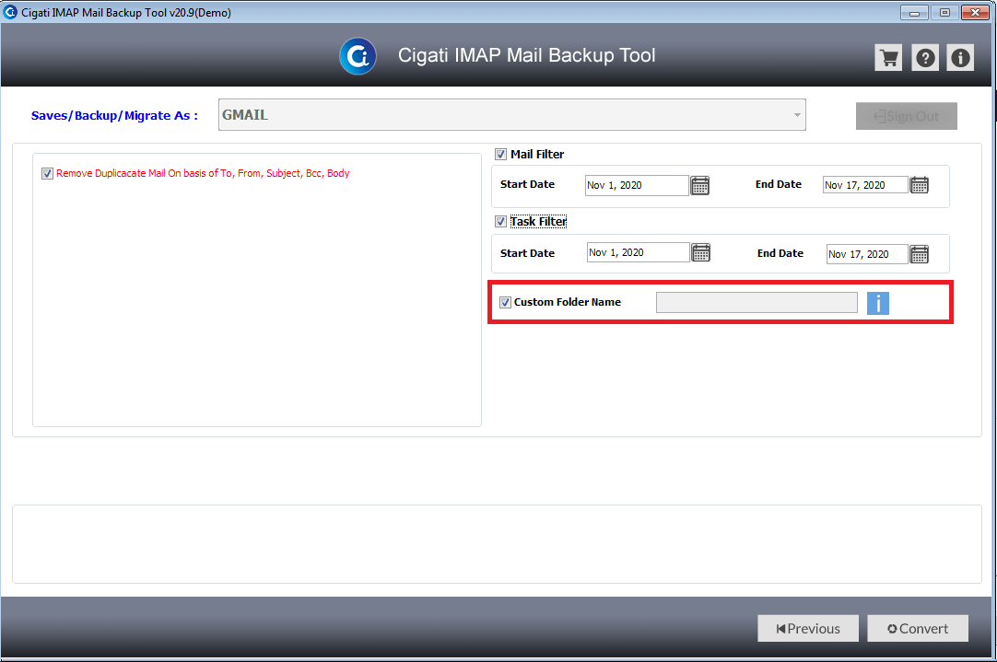
Task: Open calendar for Mail Filter End Date
Action: (x=920, y=185)
